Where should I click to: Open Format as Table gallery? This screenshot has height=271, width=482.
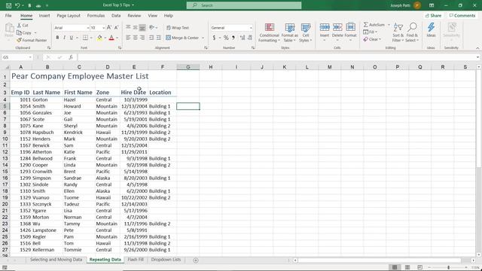click(289, 32)
